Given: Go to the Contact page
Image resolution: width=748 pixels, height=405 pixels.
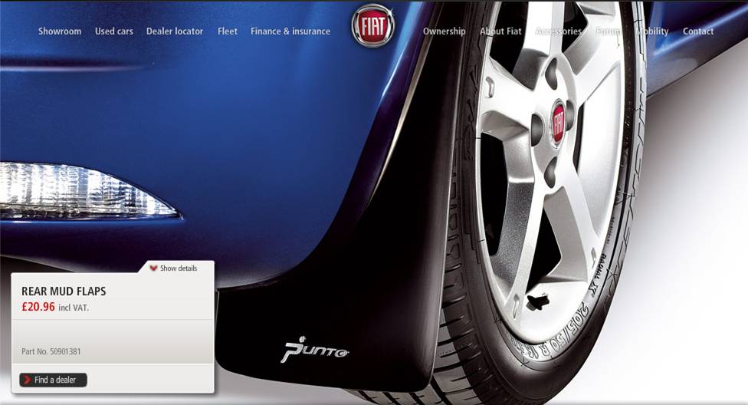Looking at the screenshot, I should coord(698,31).
